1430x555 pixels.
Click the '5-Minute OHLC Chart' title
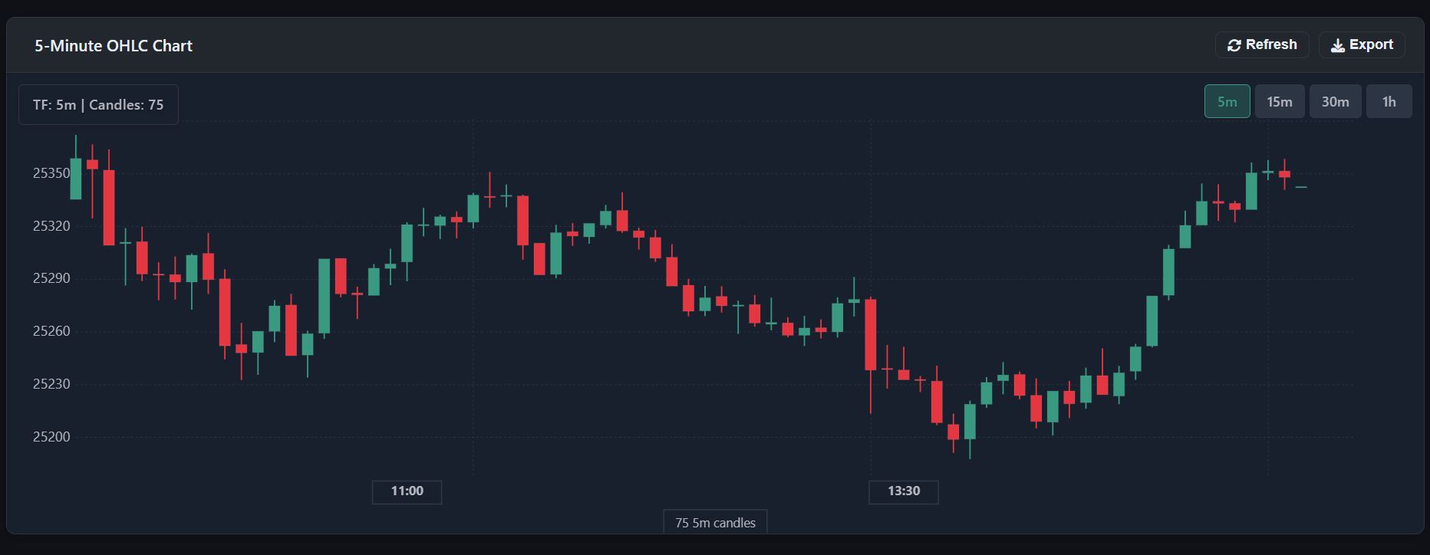pyautogui.click(x=113, y=46)
